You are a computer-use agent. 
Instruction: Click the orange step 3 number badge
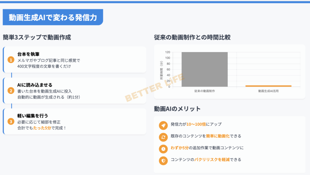(11, 122)
